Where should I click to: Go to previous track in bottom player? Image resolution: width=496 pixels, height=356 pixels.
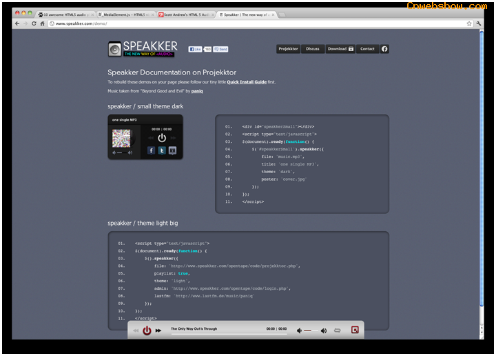(x=136, y=331)
